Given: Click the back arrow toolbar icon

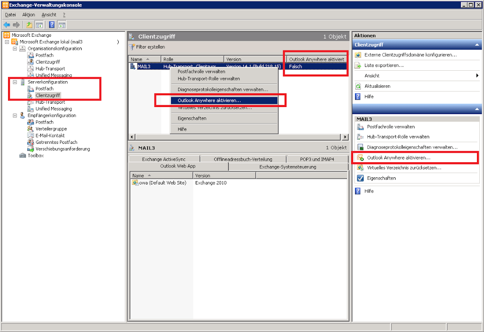Looking at the screenshot, I should (7, 25).
